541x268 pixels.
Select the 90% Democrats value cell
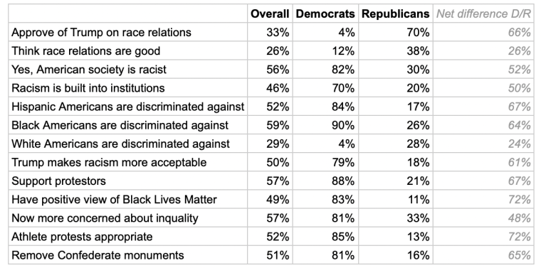325,125
